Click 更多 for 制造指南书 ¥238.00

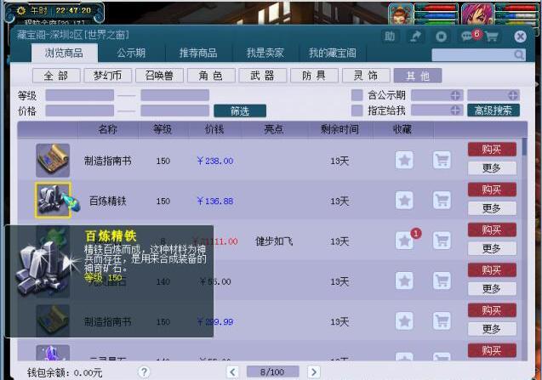click(492, 167)
